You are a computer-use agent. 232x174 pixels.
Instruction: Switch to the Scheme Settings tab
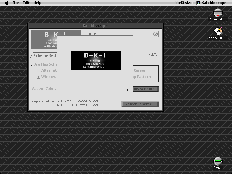(44, 56)
